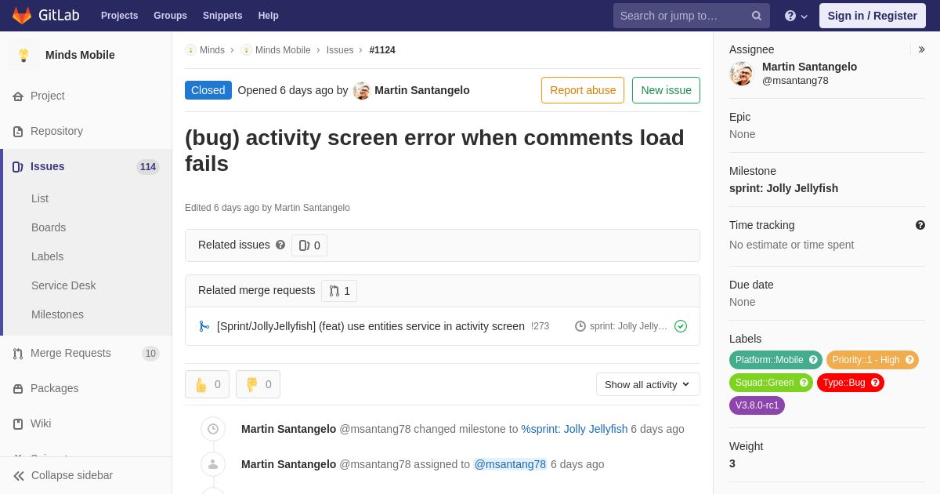Click the clock icon beside sprint: Jolly Jelly…
940x494 pixels.
[580, 326]
